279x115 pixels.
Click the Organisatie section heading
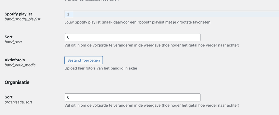point(17,82)
